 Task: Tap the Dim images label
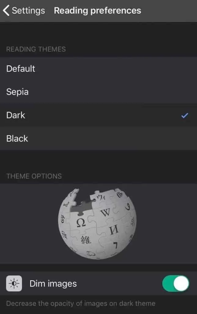pos(53,284)
